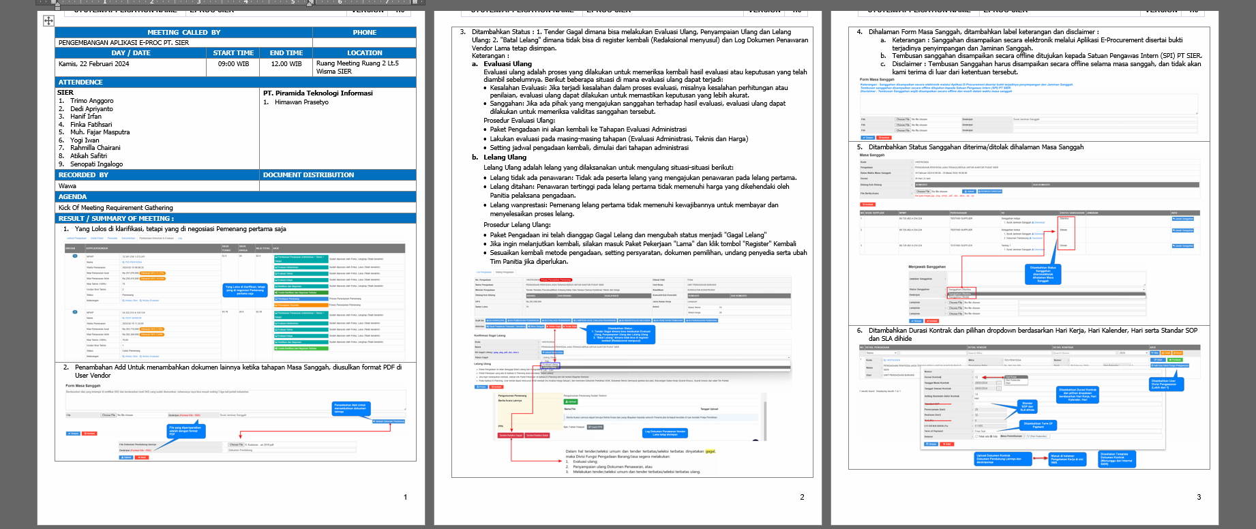Click the date 'Kamis, 22 Februari 2024'
The height and width of the screenshot is (529, 1256).
pyautogui.click(x=94, y=64)
